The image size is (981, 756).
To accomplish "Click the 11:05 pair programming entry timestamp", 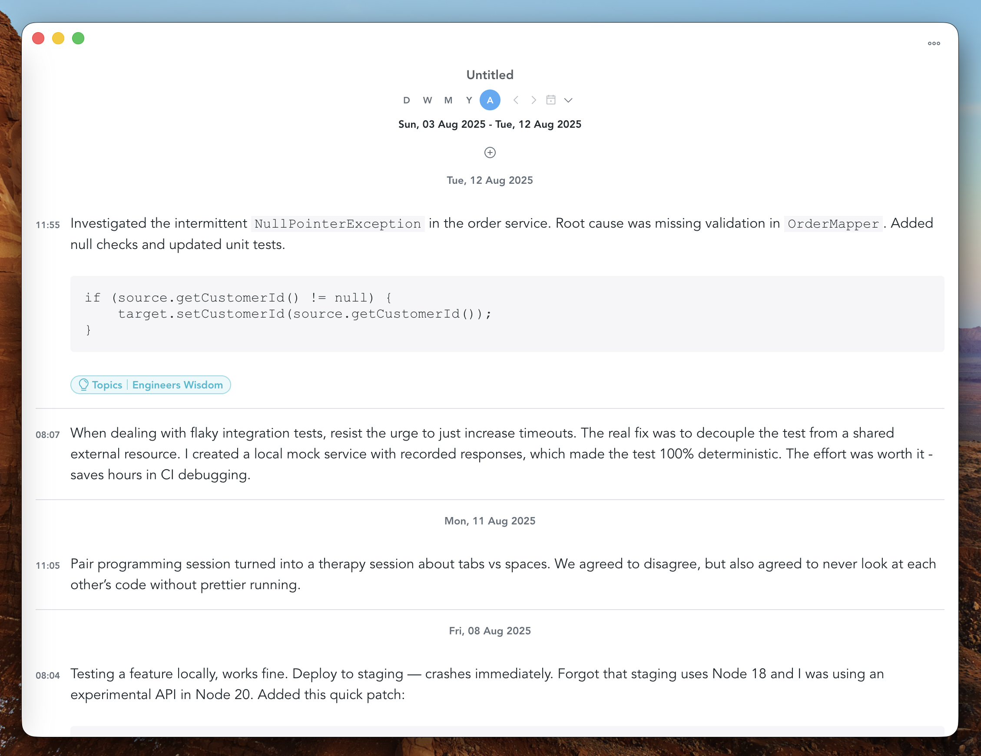I will 48,566.
